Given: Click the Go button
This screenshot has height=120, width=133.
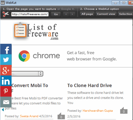Looking at the screenshot, I should (x=56, y=14).
